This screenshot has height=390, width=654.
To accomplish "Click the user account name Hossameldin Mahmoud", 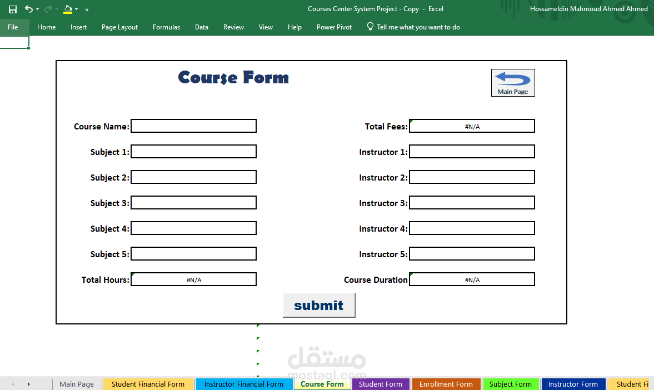I will click(x=588, y=9).
